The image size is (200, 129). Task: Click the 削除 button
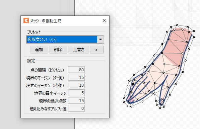click(x=58, y=50)
